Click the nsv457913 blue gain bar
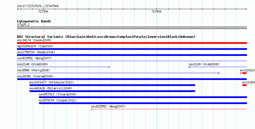Screen dimensions: 255x129 tap(143, 97)
